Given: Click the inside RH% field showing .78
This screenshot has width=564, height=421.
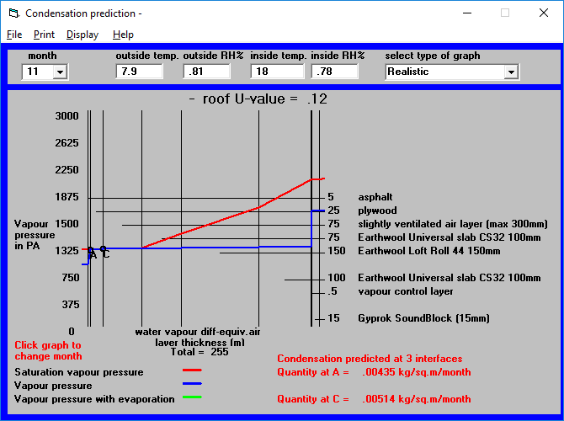Looking at the screenshot, I should pyautogui.click(x=334, y=72).
